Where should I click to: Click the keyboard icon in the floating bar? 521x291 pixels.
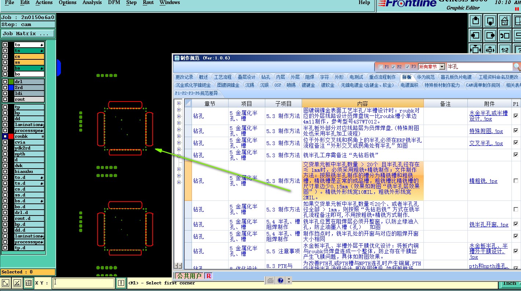pos(270,280)
